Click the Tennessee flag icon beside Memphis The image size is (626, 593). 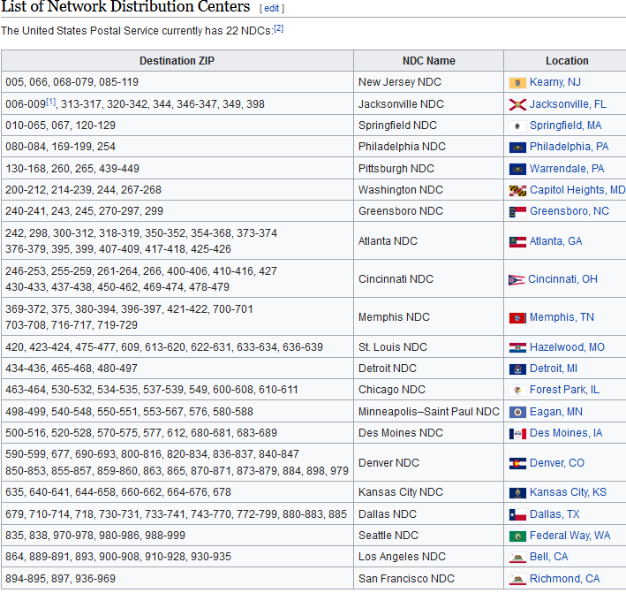517,317
